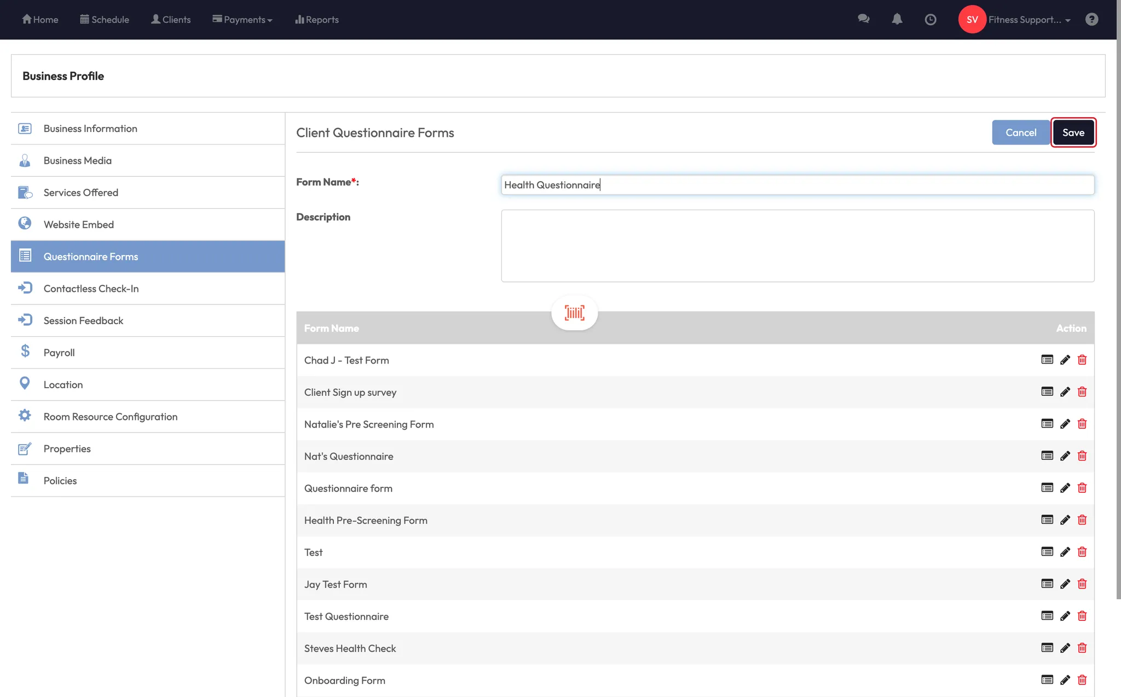
Task: Click the clock history icon
Action: (x=930, y=20)
